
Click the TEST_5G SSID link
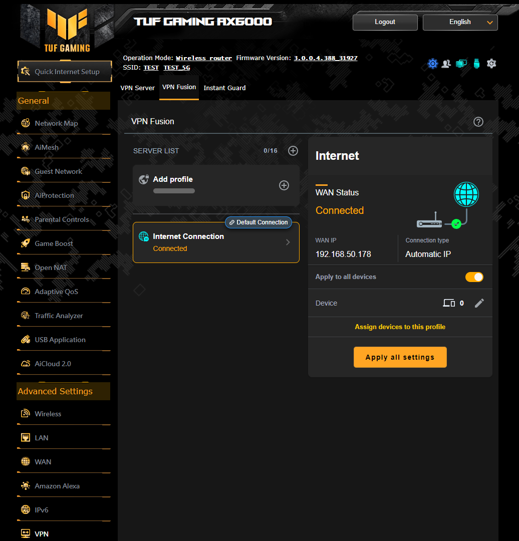tap(177, 67)
